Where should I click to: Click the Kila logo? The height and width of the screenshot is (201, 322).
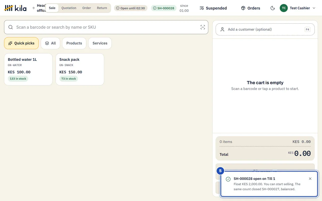(15, 8)
